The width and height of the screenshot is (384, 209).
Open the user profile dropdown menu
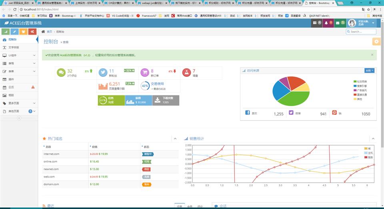click(x=362, y=23)
